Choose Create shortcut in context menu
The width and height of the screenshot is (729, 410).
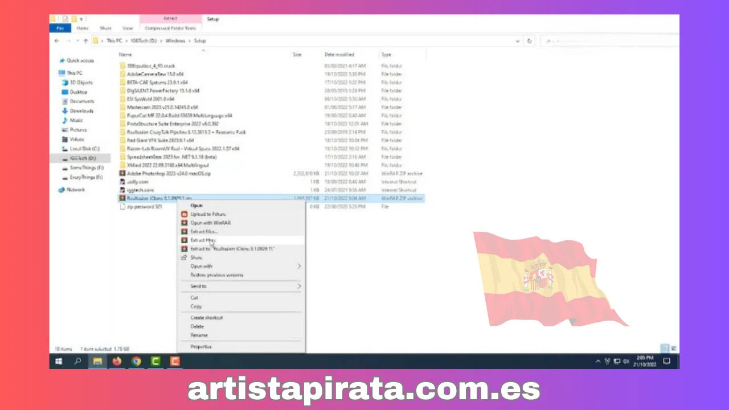(x=241, y=318)
